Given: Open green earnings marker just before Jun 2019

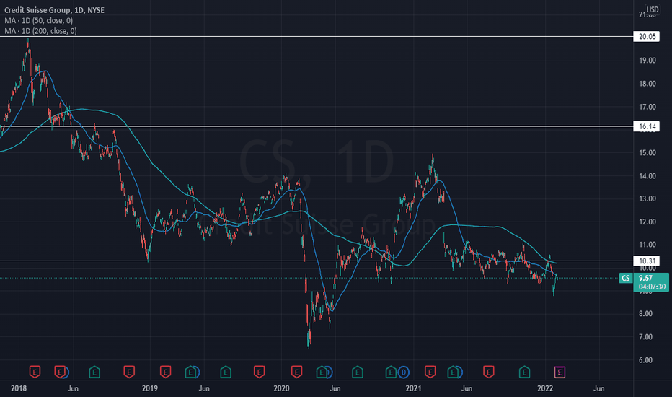Looking at the screenshot, I should pos(191,372).
